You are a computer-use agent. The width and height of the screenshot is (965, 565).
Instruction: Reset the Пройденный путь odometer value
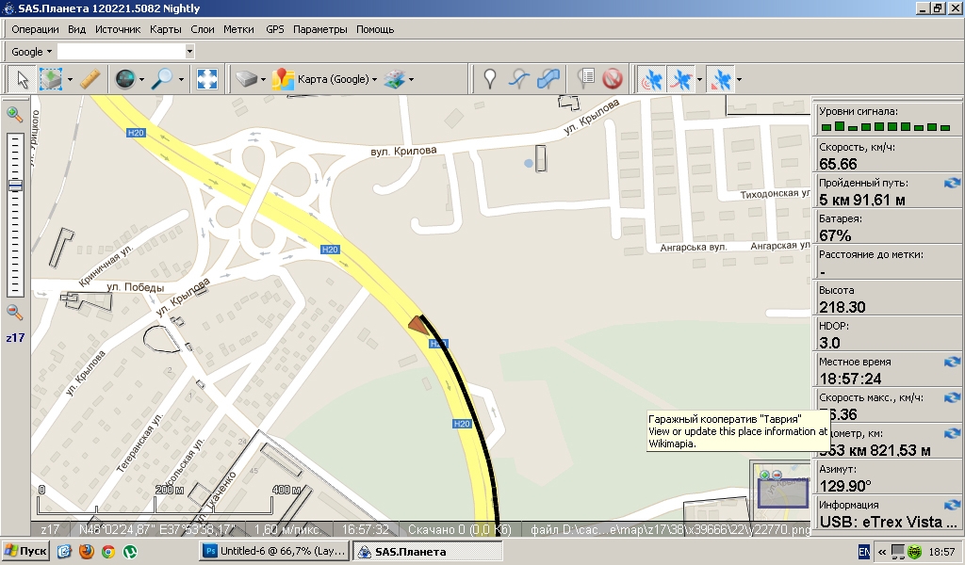point(952,184)
